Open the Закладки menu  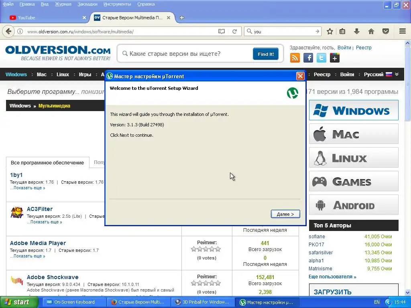click(87, 4)
